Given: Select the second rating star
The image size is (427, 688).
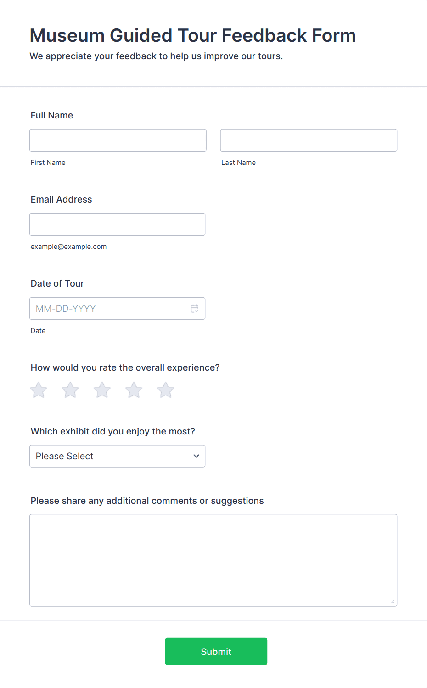Looking at the screenshot, I should 70,390.
